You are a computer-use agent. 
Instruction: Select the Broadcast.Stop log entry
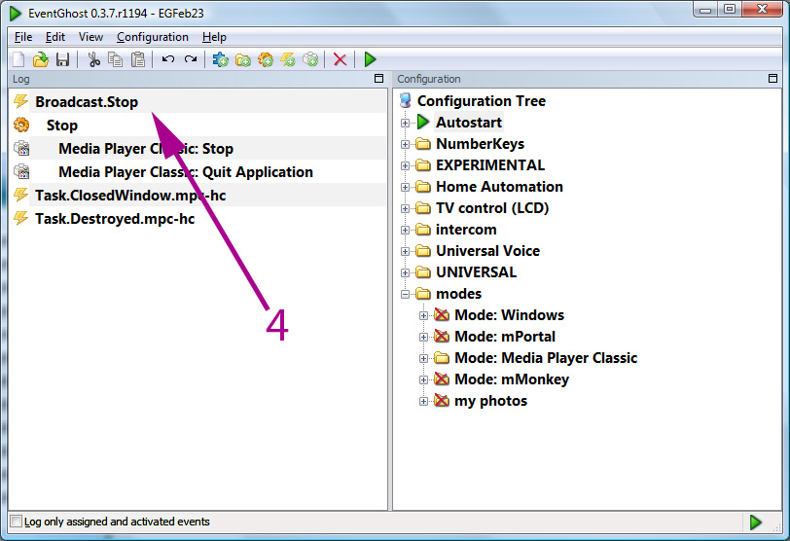87,102
